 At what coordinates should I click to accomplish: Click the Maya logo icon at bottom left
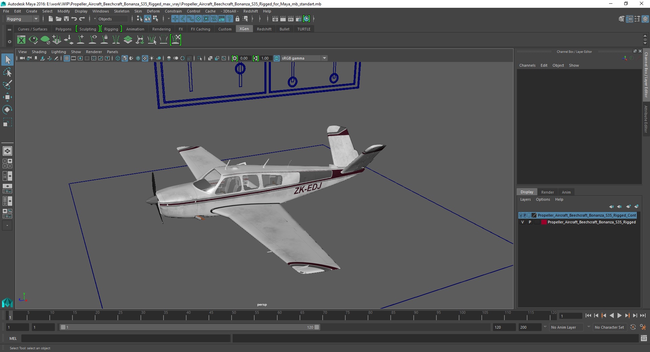click(x=7, y=302)
